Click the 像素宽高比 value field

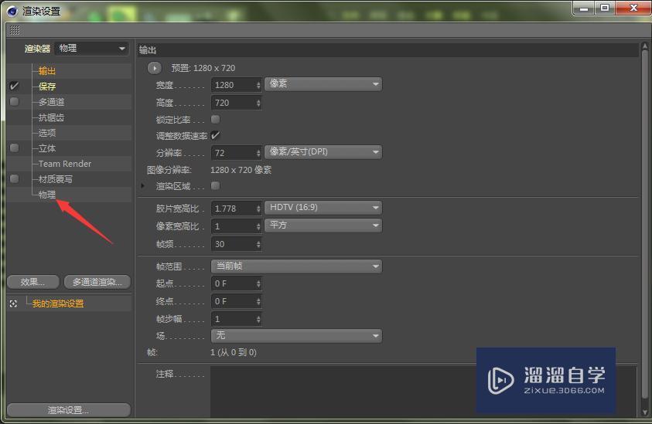pos(233,226)
